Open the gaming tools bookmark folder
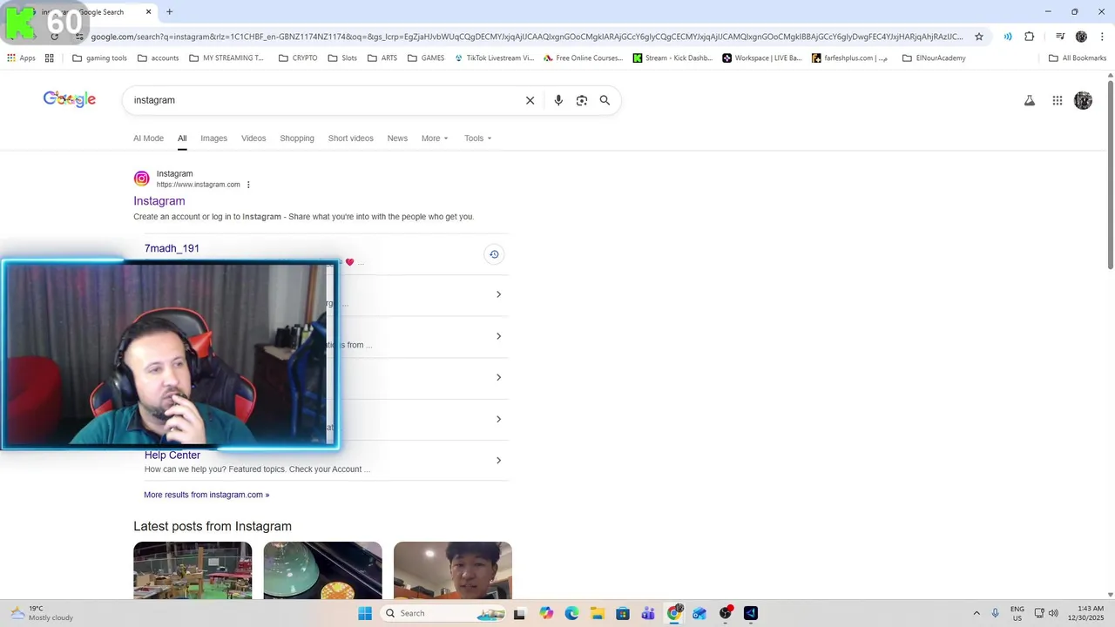 pos(99,58)
